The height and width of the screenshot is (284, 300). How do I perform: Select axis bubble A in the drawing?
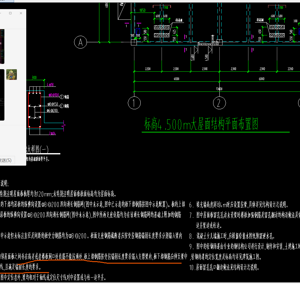pos(80,42)
